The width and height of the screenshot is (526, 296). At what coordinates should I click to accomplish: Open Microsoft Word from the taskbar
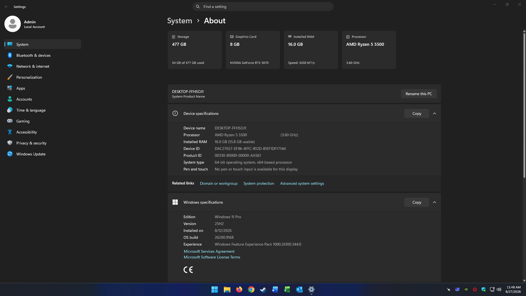275,289
